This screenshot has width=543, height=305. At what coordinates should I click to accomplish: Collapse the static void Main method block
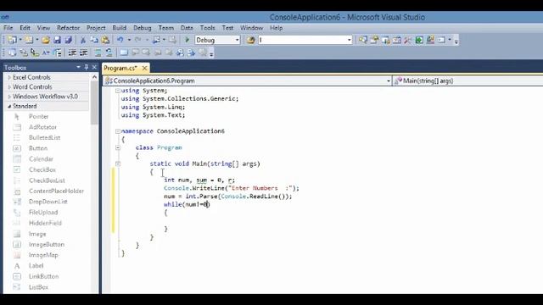(x=118, y=164)
